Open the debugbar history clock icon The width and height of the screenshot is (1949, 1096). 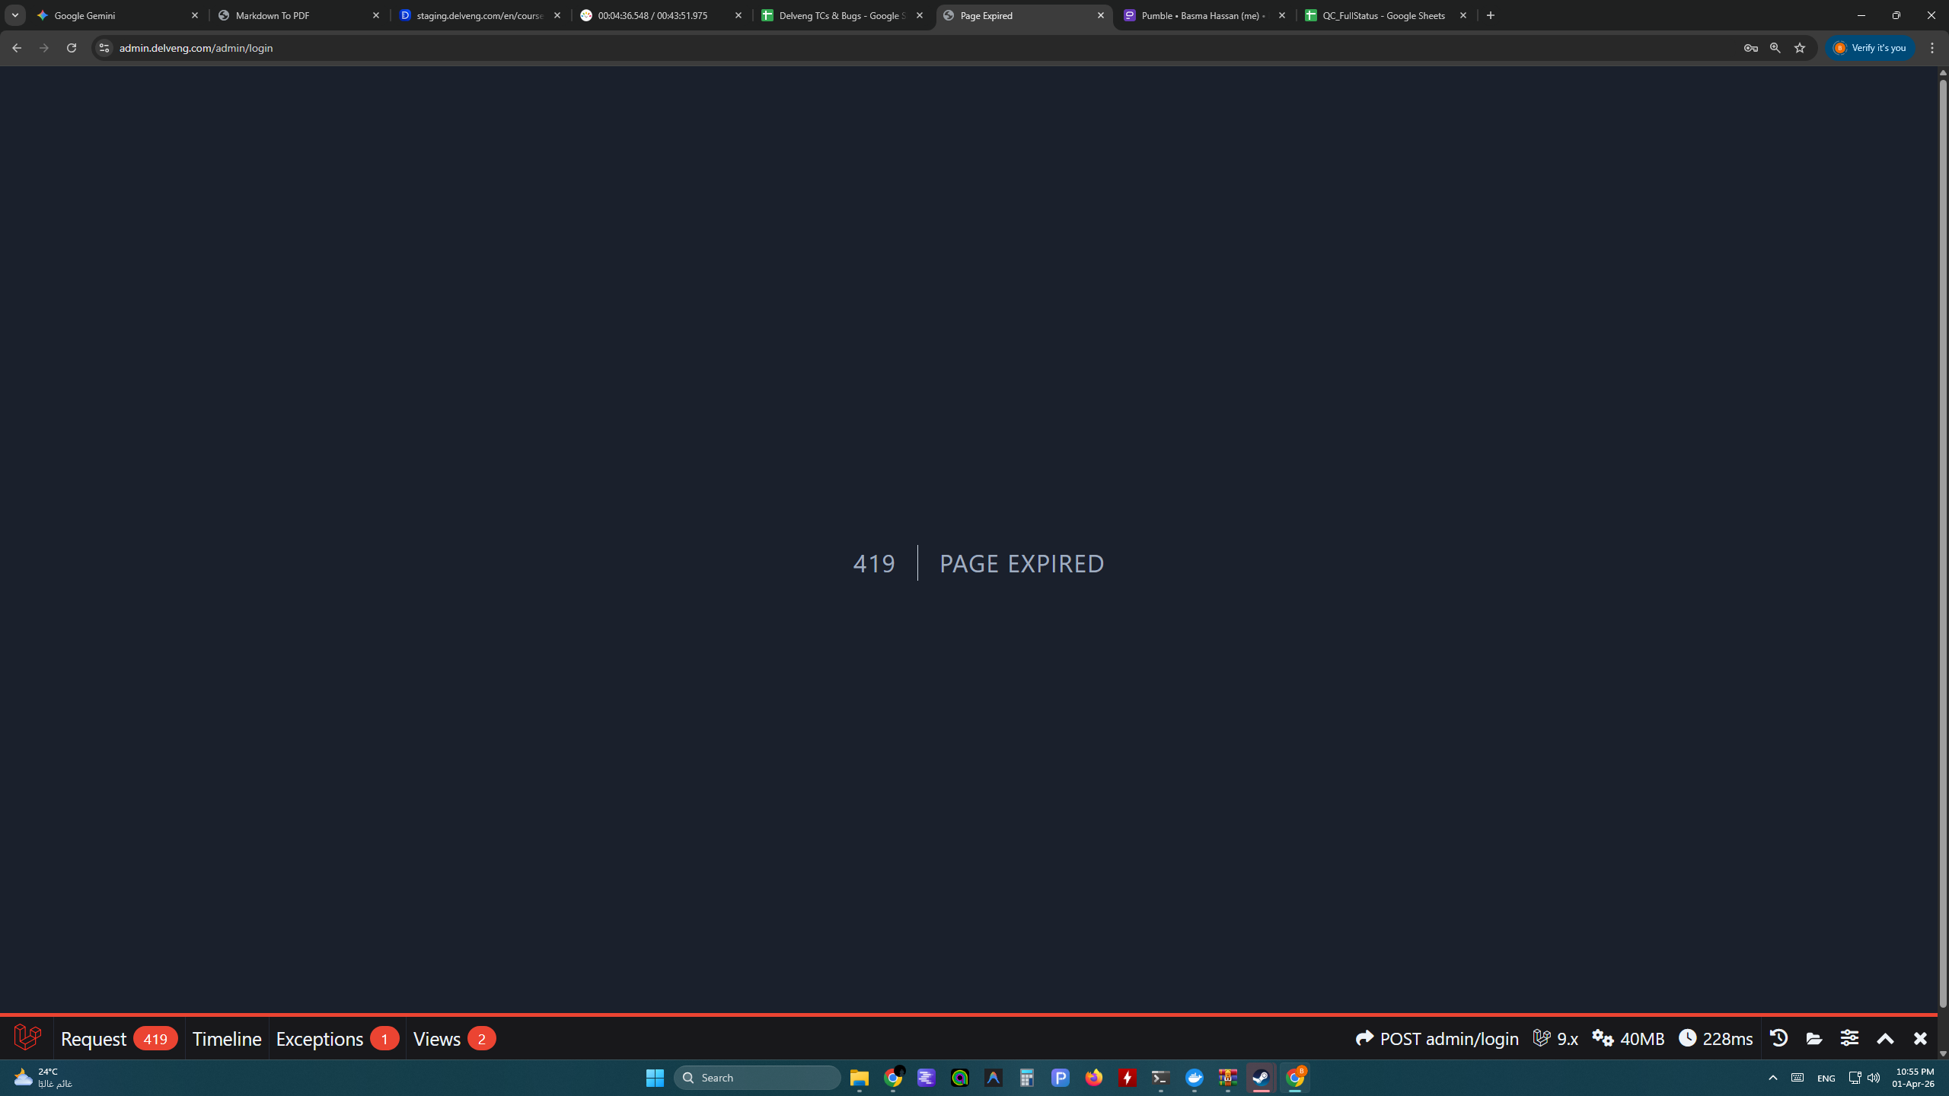tap(1778, 1038)
